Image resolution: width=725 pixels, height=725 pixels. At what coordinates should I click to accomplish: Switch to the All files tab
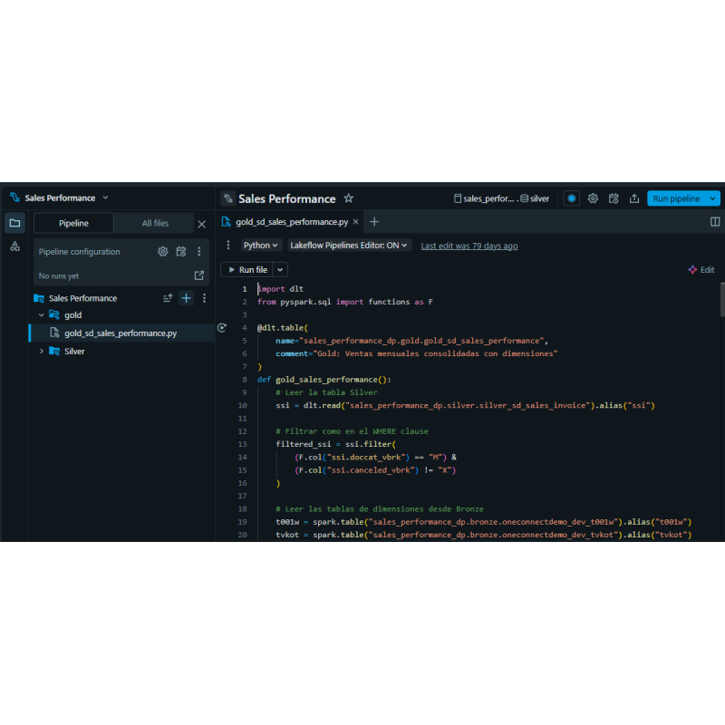point(154,223)
